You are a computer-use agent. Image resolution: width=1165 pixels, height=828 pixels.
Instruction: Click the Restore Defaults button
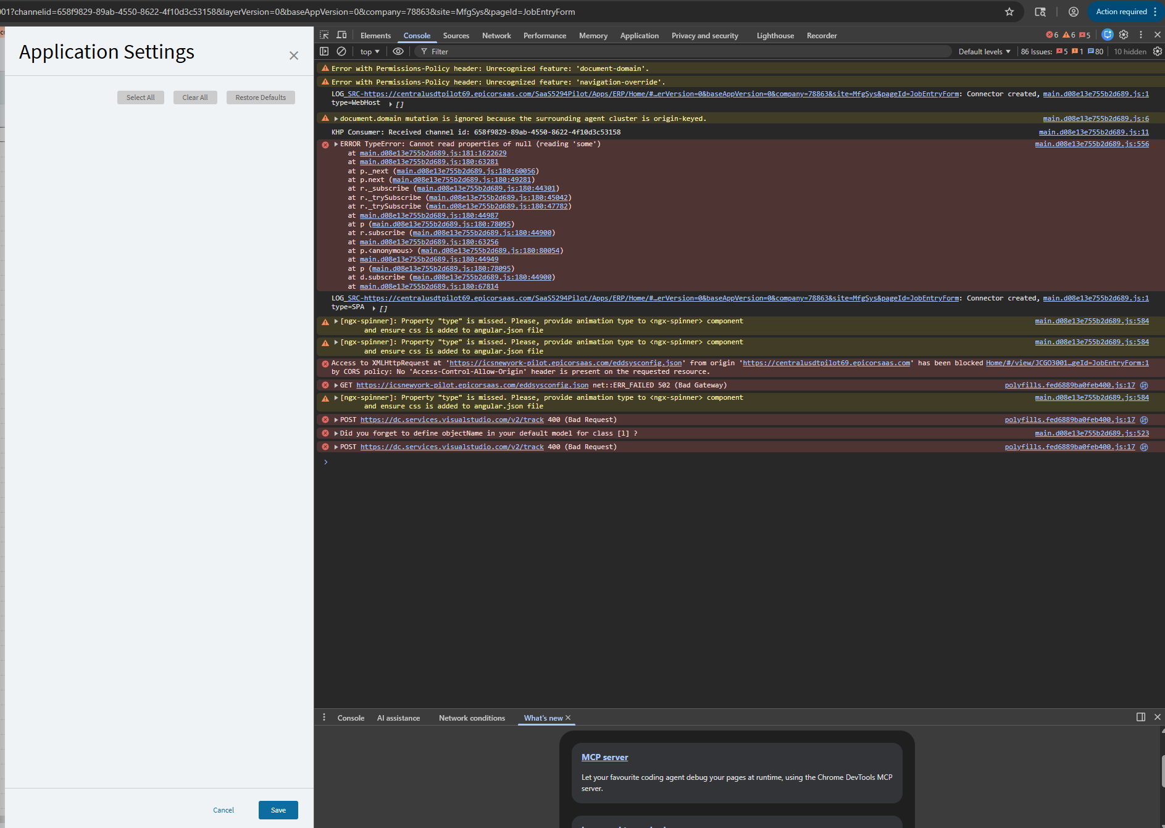261,97
